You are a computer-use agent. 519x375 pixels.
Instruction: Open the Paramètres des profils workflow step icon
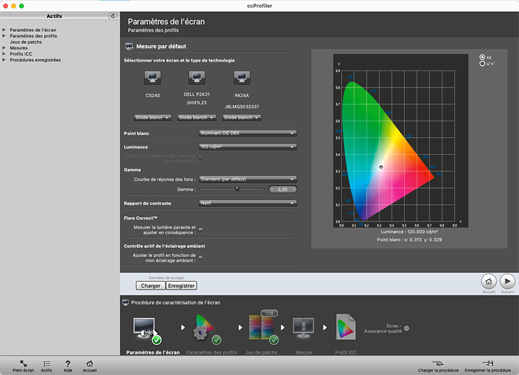coord(206,330)
